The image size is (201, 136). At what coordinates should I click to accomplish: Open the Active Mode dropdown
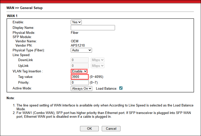pyautogui.click(x=81, y=88)
